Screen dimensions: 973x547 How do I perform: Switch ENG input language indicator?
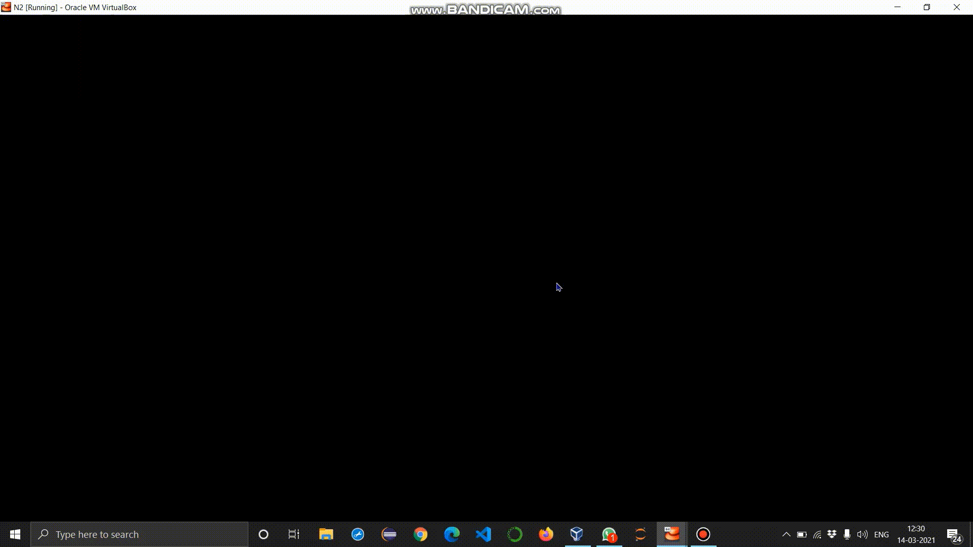[881, 534]
